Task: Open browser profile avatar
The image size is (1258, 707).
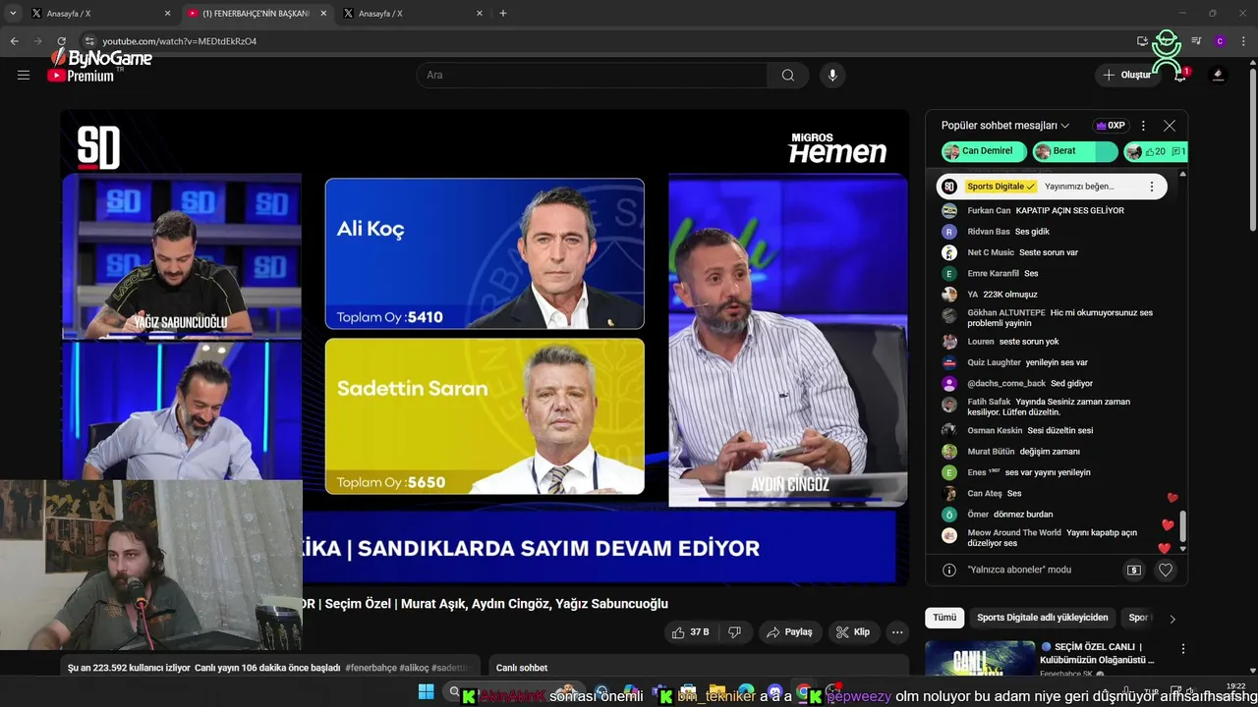Action: pos(1220,41)
